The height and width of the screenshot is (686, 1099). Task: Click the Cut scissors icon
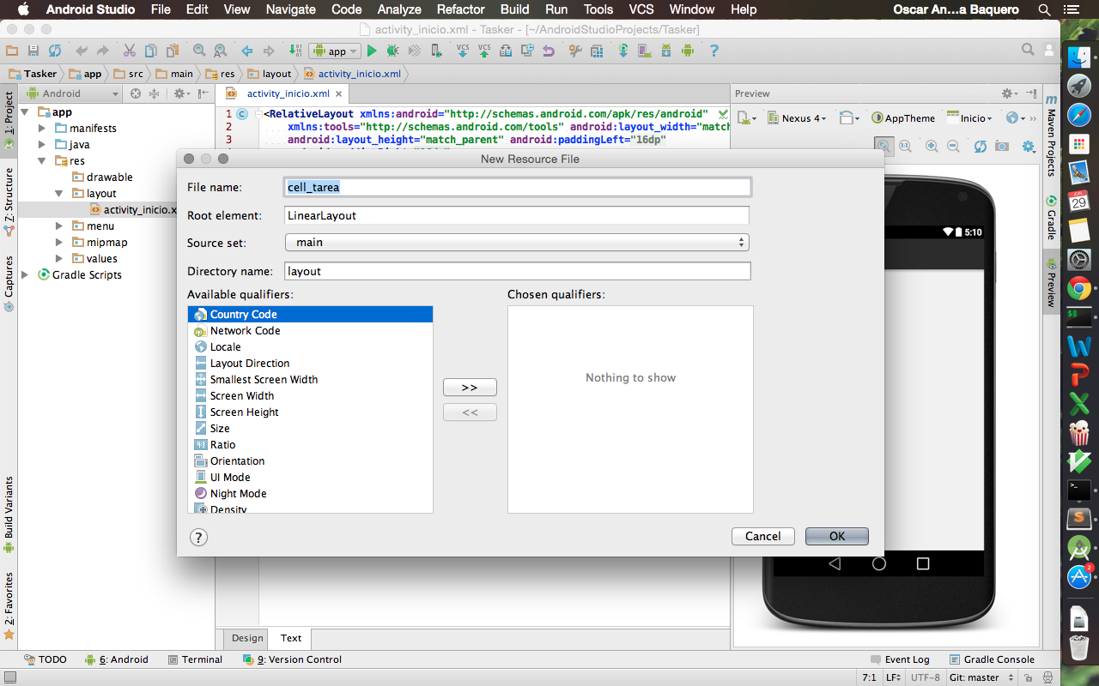click(129, 51)
